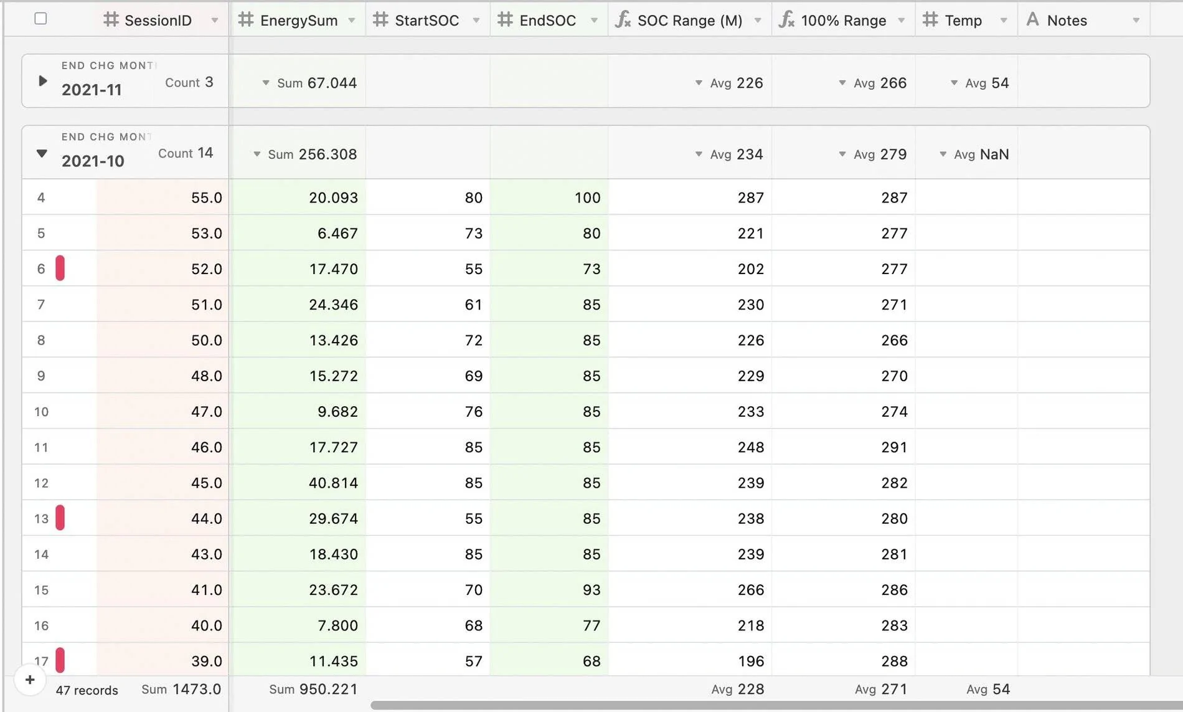Click the red marker on row 13
1183x712 pixels.
pyautogui.click(x=60, y=518)
